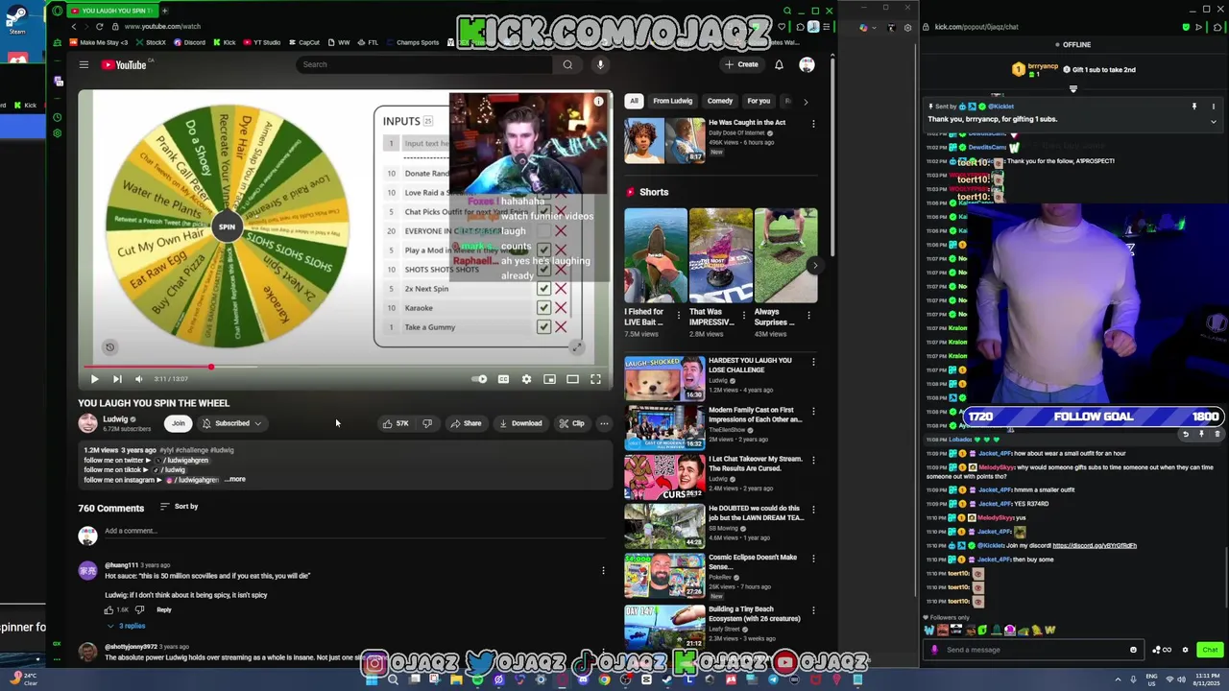Open more actions beside the Clip button
The width and height of the screenshot is (1229, 691).
pos(604,423)
